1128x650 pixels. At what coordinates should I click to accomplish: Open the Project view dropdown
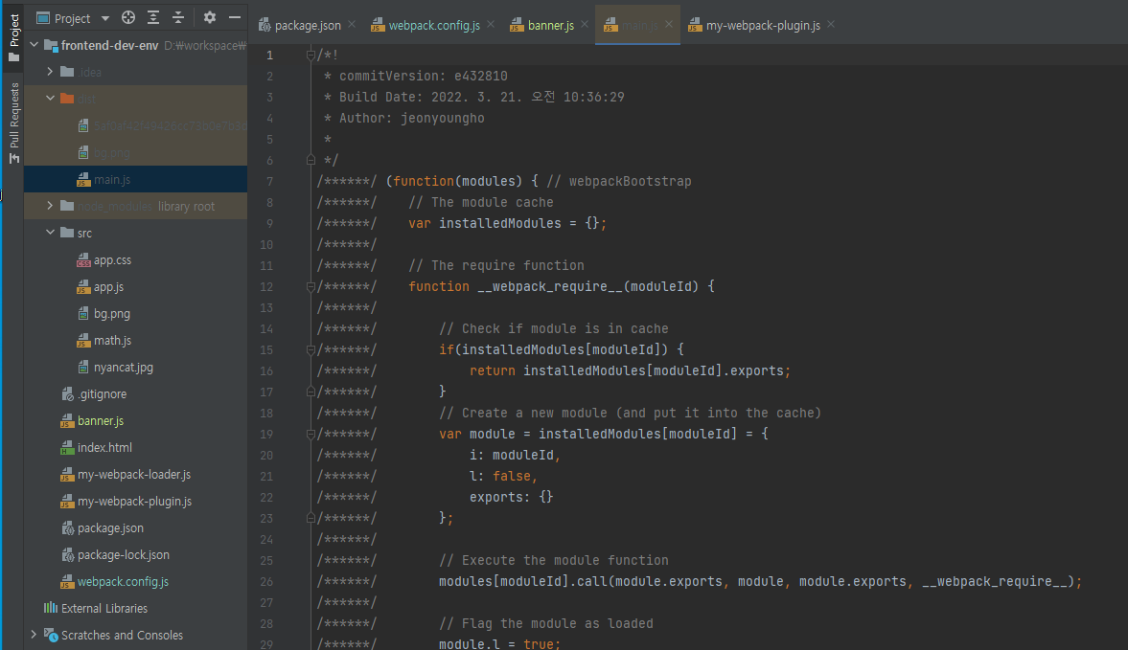105,19
